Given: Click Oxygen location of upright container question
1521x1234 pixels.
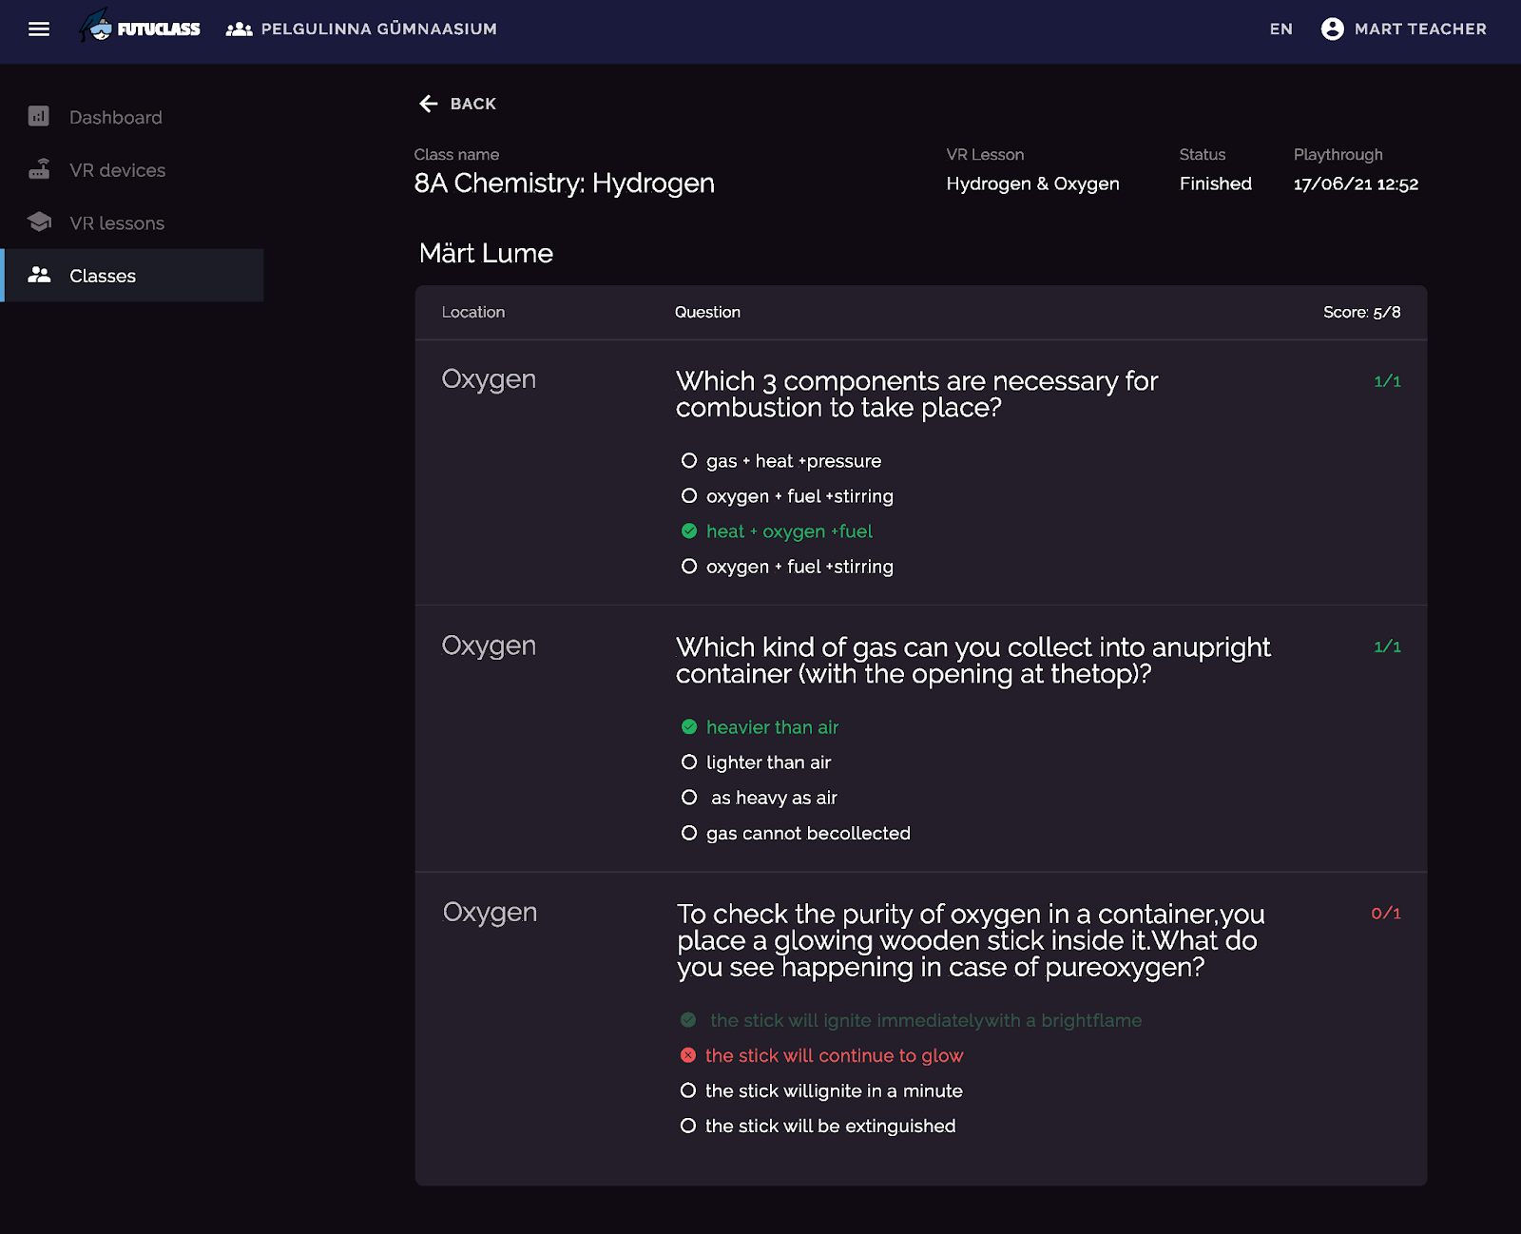Looking at the screenshot, I should point(489,646).
